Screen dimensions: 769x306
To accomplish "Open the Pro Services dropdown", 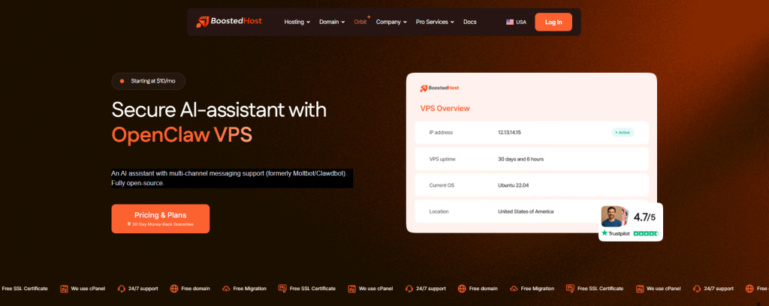I will pos(435,22).
